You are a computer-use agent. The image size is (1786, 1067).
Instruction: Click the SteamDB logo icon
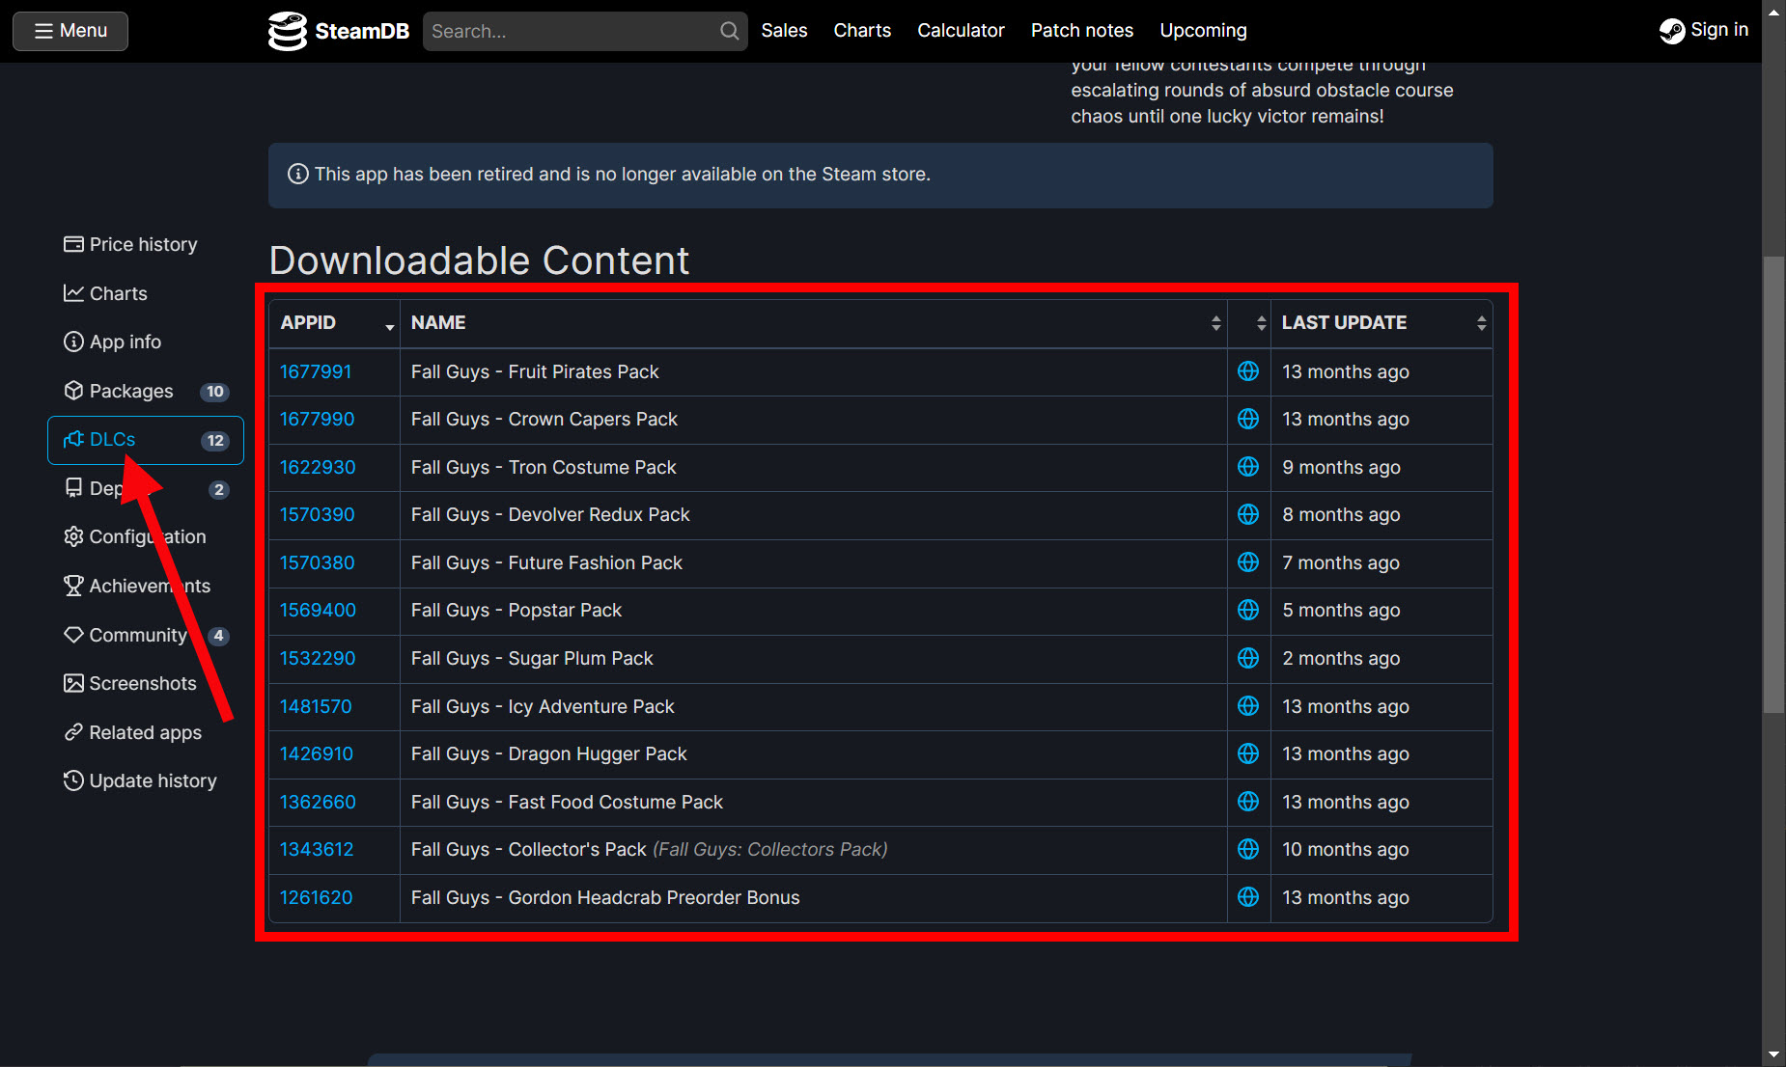(x=287, y=31)
